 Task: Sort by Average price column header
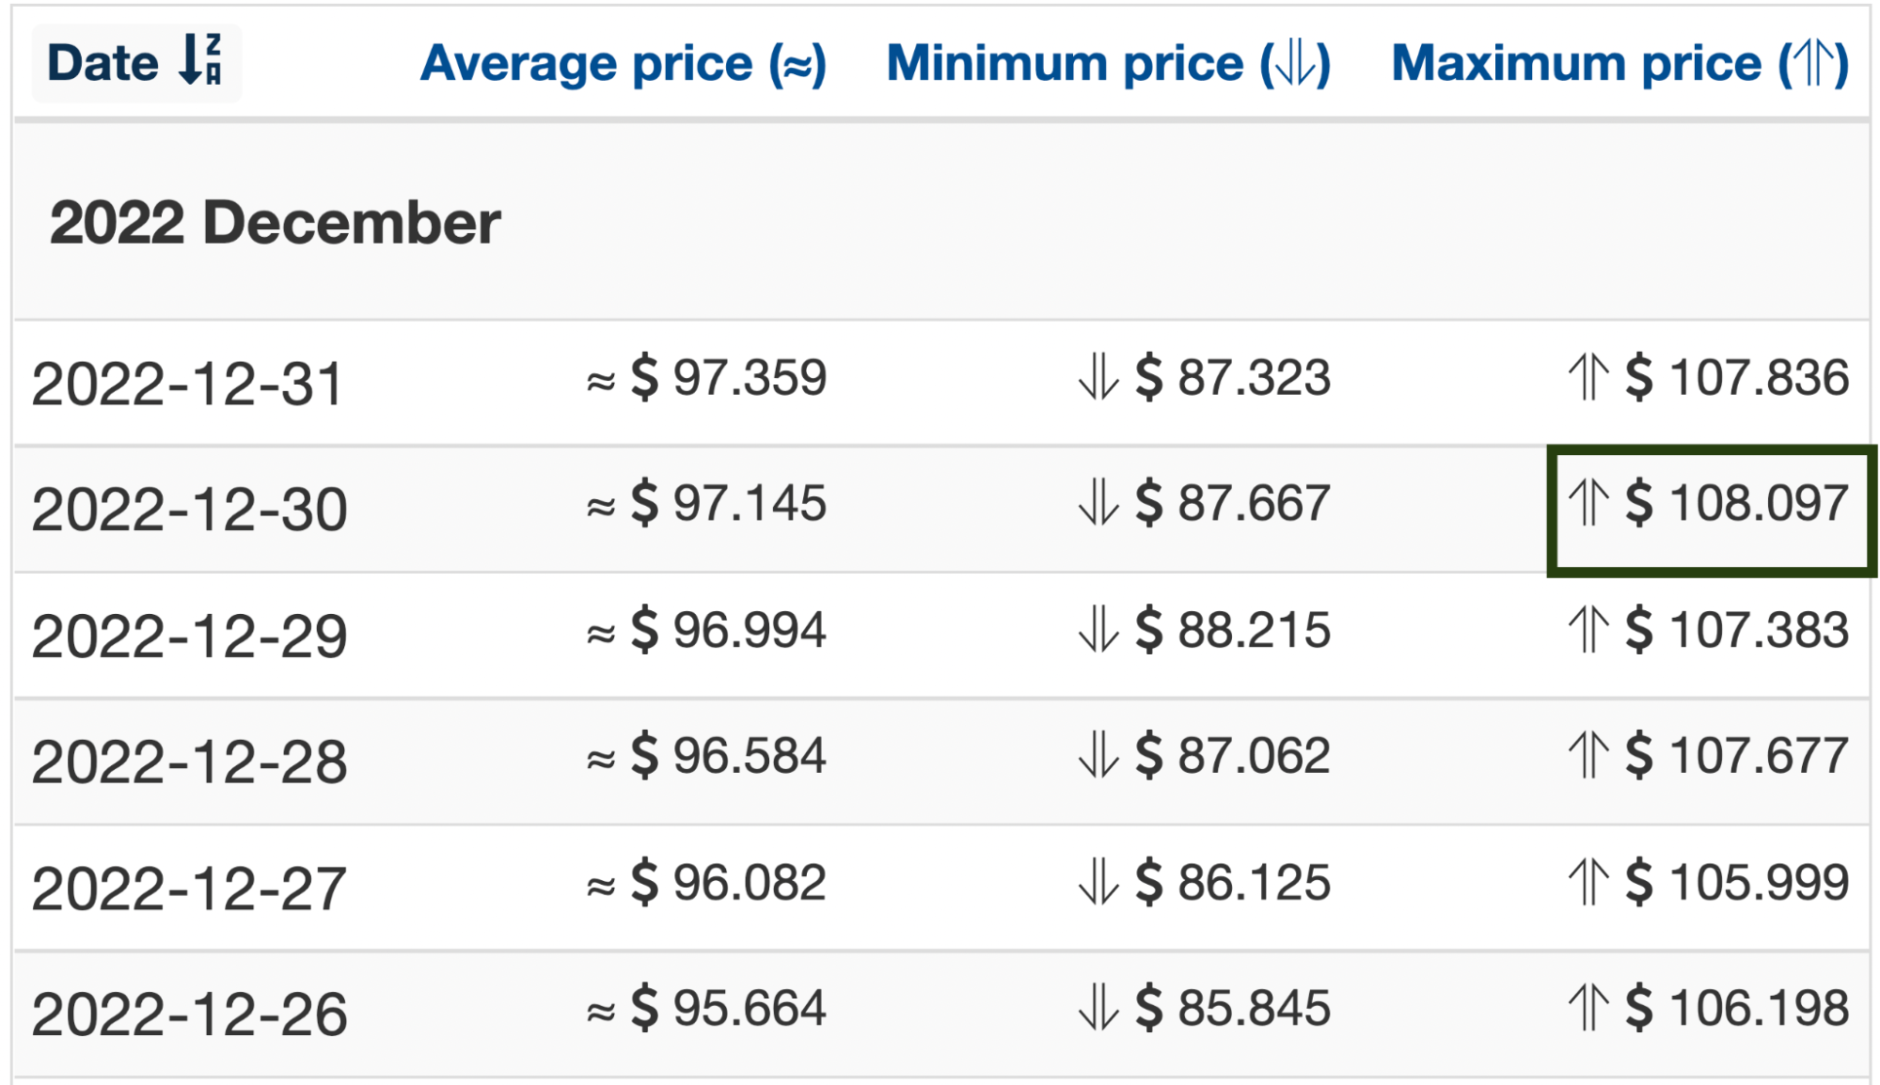click(623, 63)
